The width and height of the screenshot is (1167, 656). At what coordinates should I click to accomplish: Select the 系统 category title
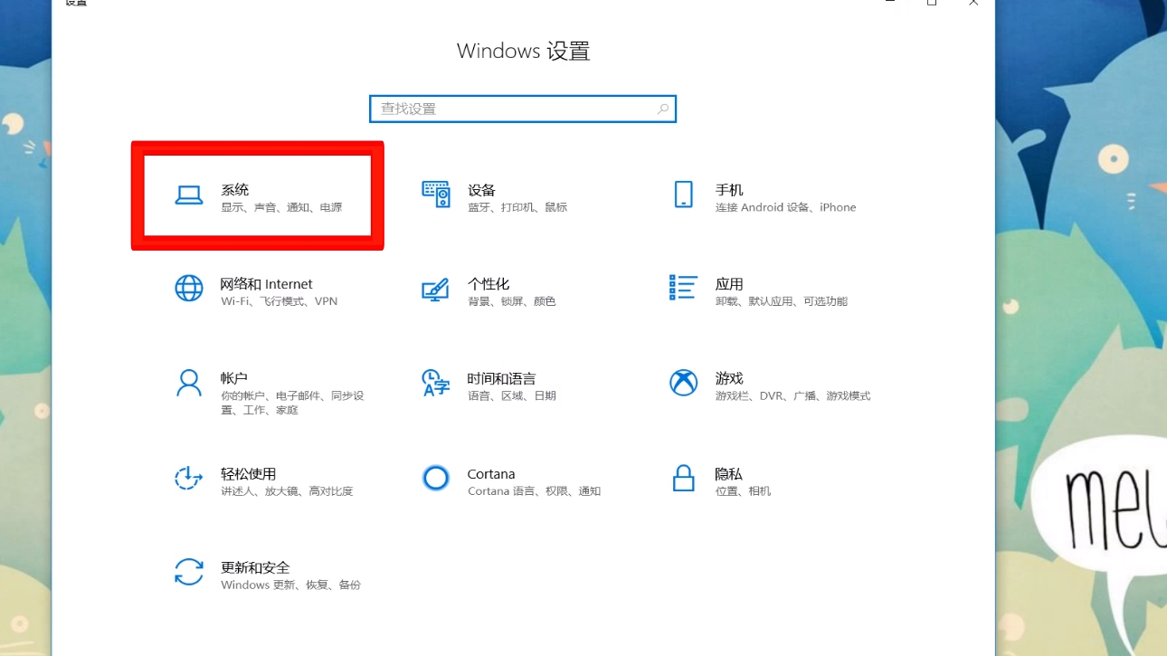click(x=235, y=190)
